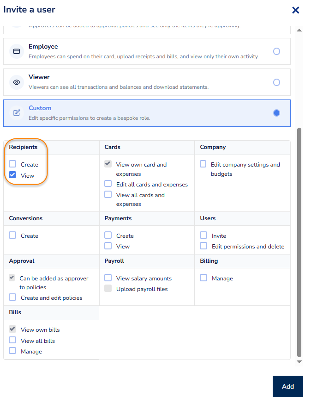311x397 pixels.
Task: Select the Viewer radio button
Action: pyautogui.click(x=276, y=82)
